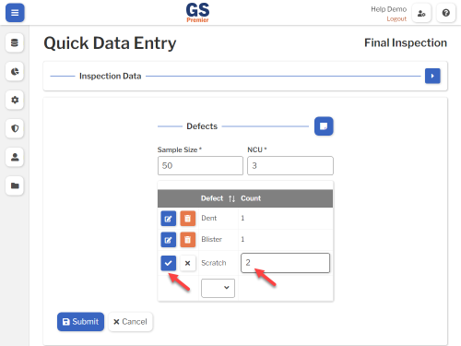Click the Defects note icon button
Viewport: 461px width, 346px height.
coord(324,126)
